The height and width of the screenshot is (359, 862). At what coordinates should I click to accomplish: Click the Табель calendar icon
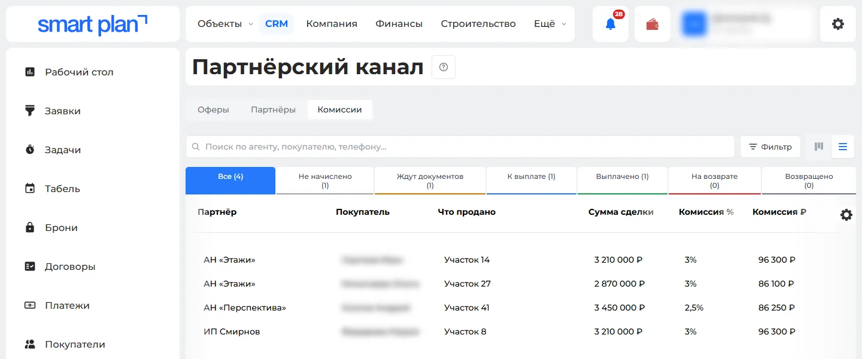coord(30,188)
